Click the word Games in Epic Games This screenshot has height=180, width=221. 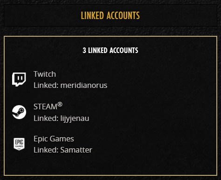(62, 139)
